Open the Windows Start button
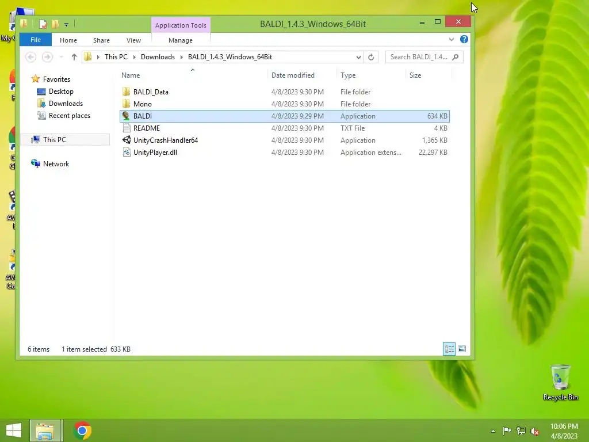Image resolution: width=589 pixels, height=442 pixels. tap(14, 430)
